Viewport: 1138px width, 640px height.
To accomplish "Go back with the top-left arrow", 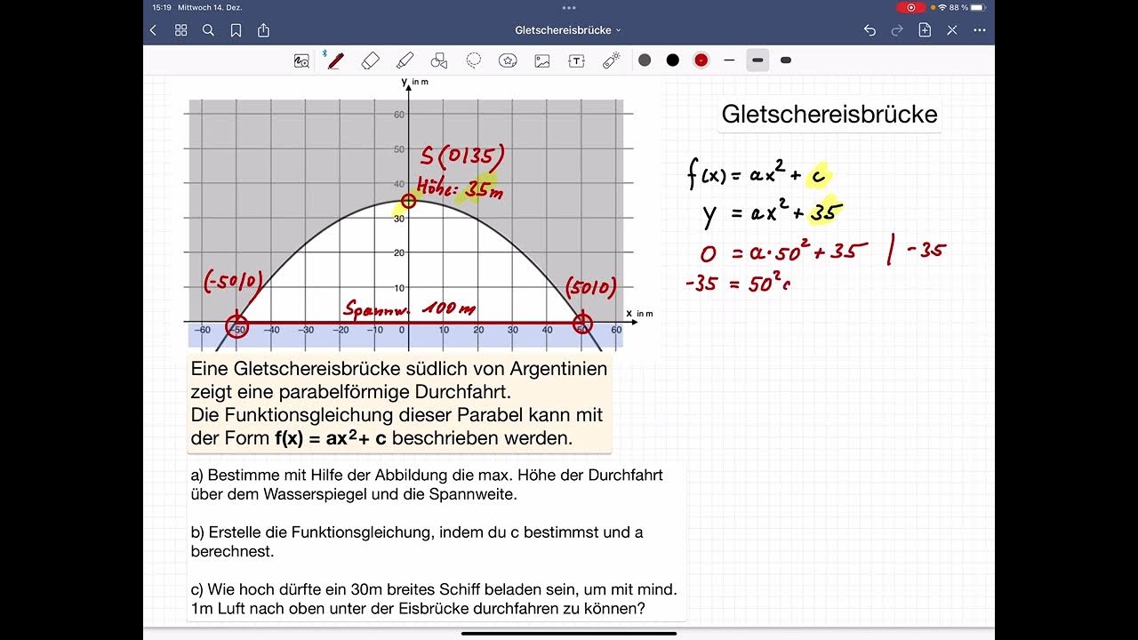I will pyautogui.click(x=153, y=30).
